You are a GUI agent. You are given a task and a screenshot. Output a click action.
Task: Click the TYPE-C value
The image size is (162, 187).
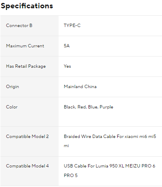click(72, 25)
